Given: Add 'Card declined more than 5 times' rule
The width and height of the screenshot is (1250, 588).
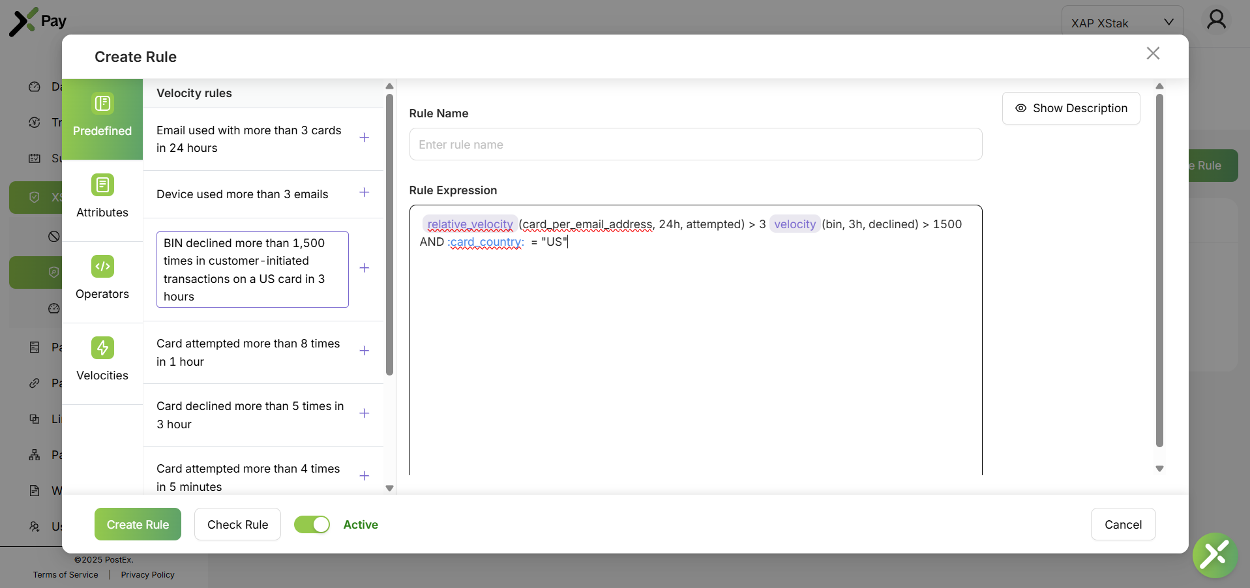Looking at the screenshot, I should coord(364,413).
